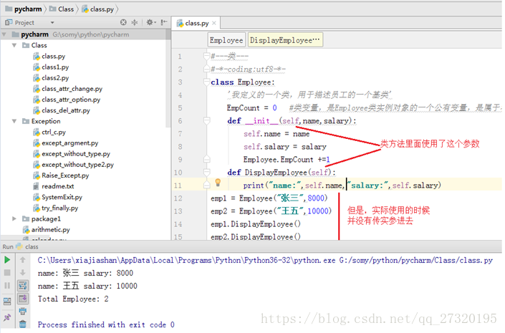Viewport: 505px width, 333px height.
Task: Click pycharm in navigation bar
Action: click(24, 9)
